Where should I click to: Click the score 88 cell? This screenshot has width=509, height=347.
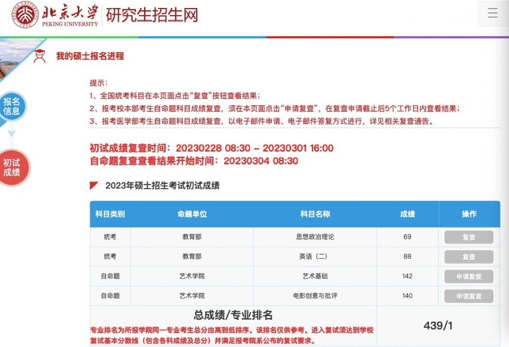pos(408,257)
